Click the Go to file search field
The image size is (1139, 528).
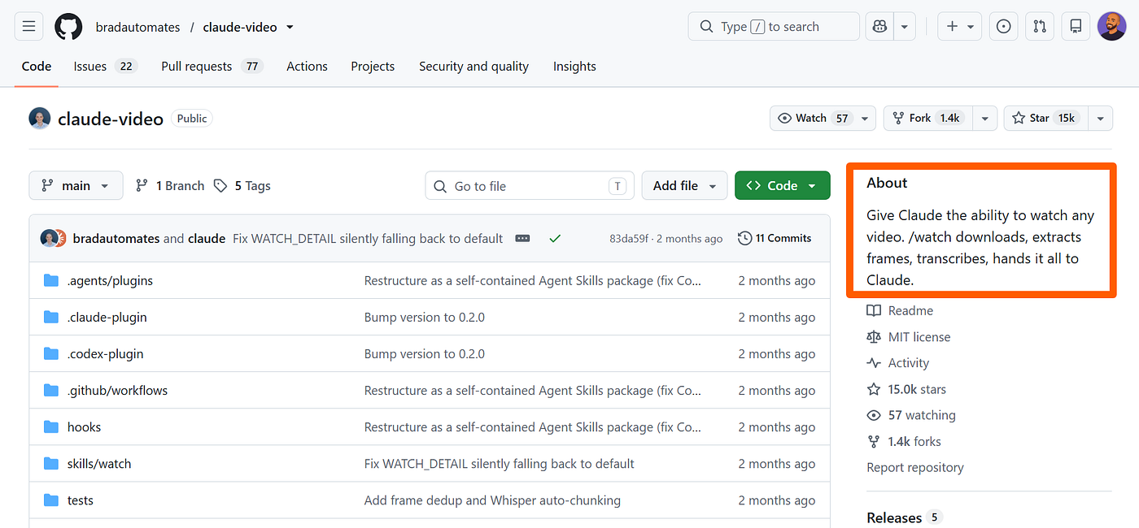(529, 186)
